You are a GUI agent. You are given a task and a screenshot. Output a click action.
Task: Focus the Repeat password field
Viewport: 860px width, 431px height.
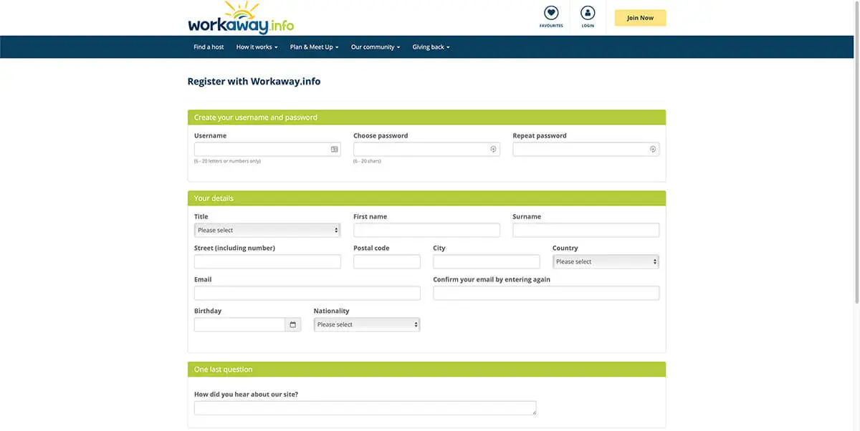pyautogui.click(x=586, y=150)
